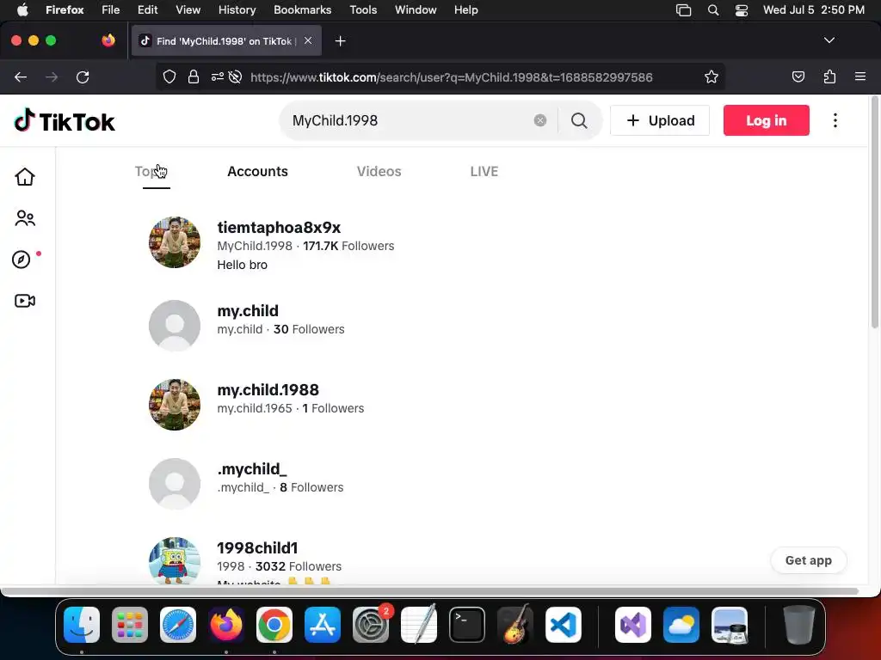Click the Firefox View pinned icon
The width and height of the screenshot is (881, 660).
(108, 40)
